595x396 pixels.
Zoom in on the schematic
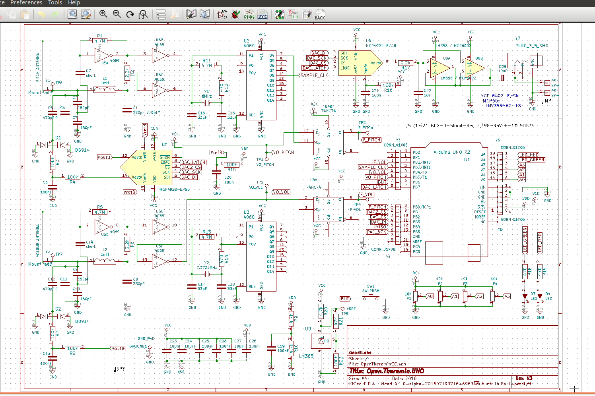pos(103,15)
